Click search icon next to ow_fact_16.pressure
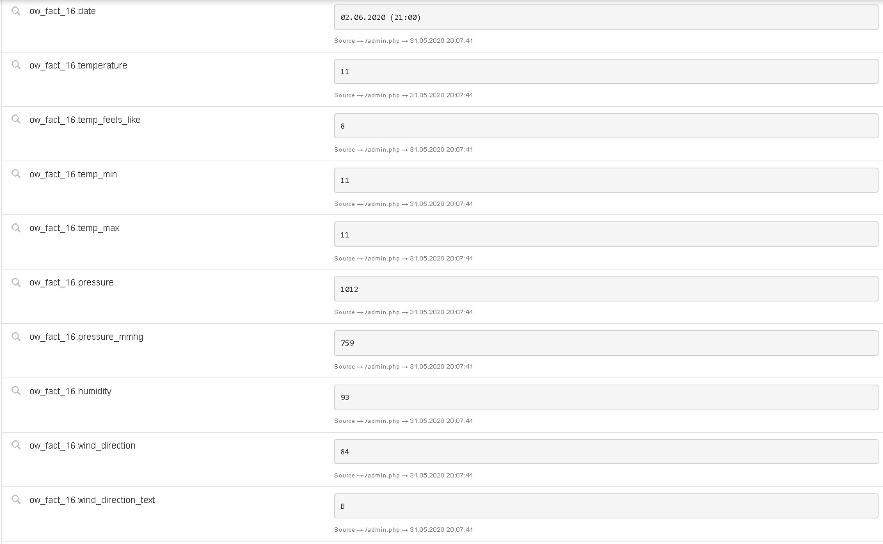The width and height of the screenshot is (883, 544). (x=17, y=282)
